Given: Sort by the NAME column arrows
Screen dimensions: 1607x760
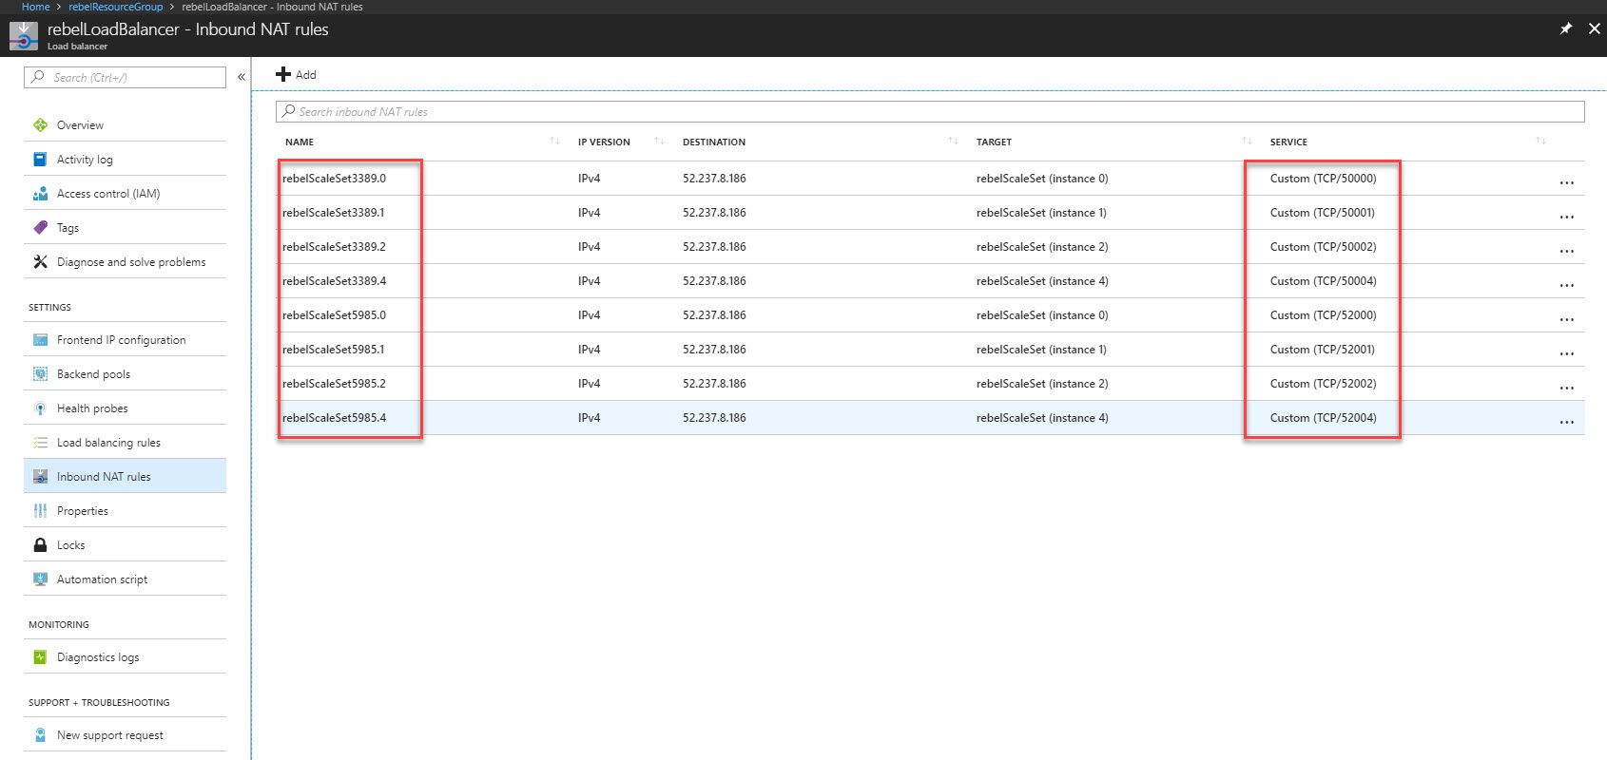Looking at the screenshot, I should (554, 141).
